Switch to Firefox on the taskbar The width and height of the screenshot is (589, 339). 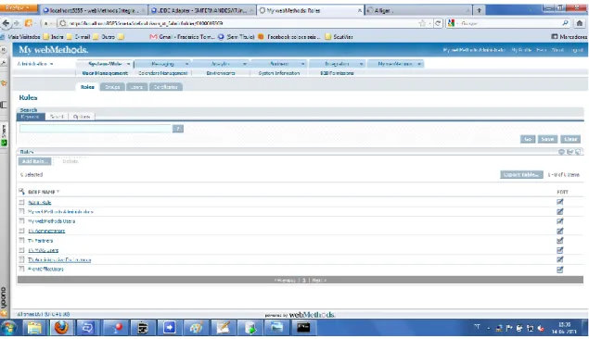(x=61, y=328)
